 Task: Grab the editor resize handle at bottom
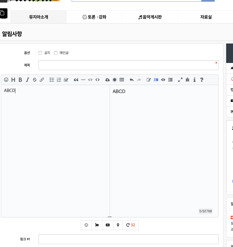pos(110,217)
